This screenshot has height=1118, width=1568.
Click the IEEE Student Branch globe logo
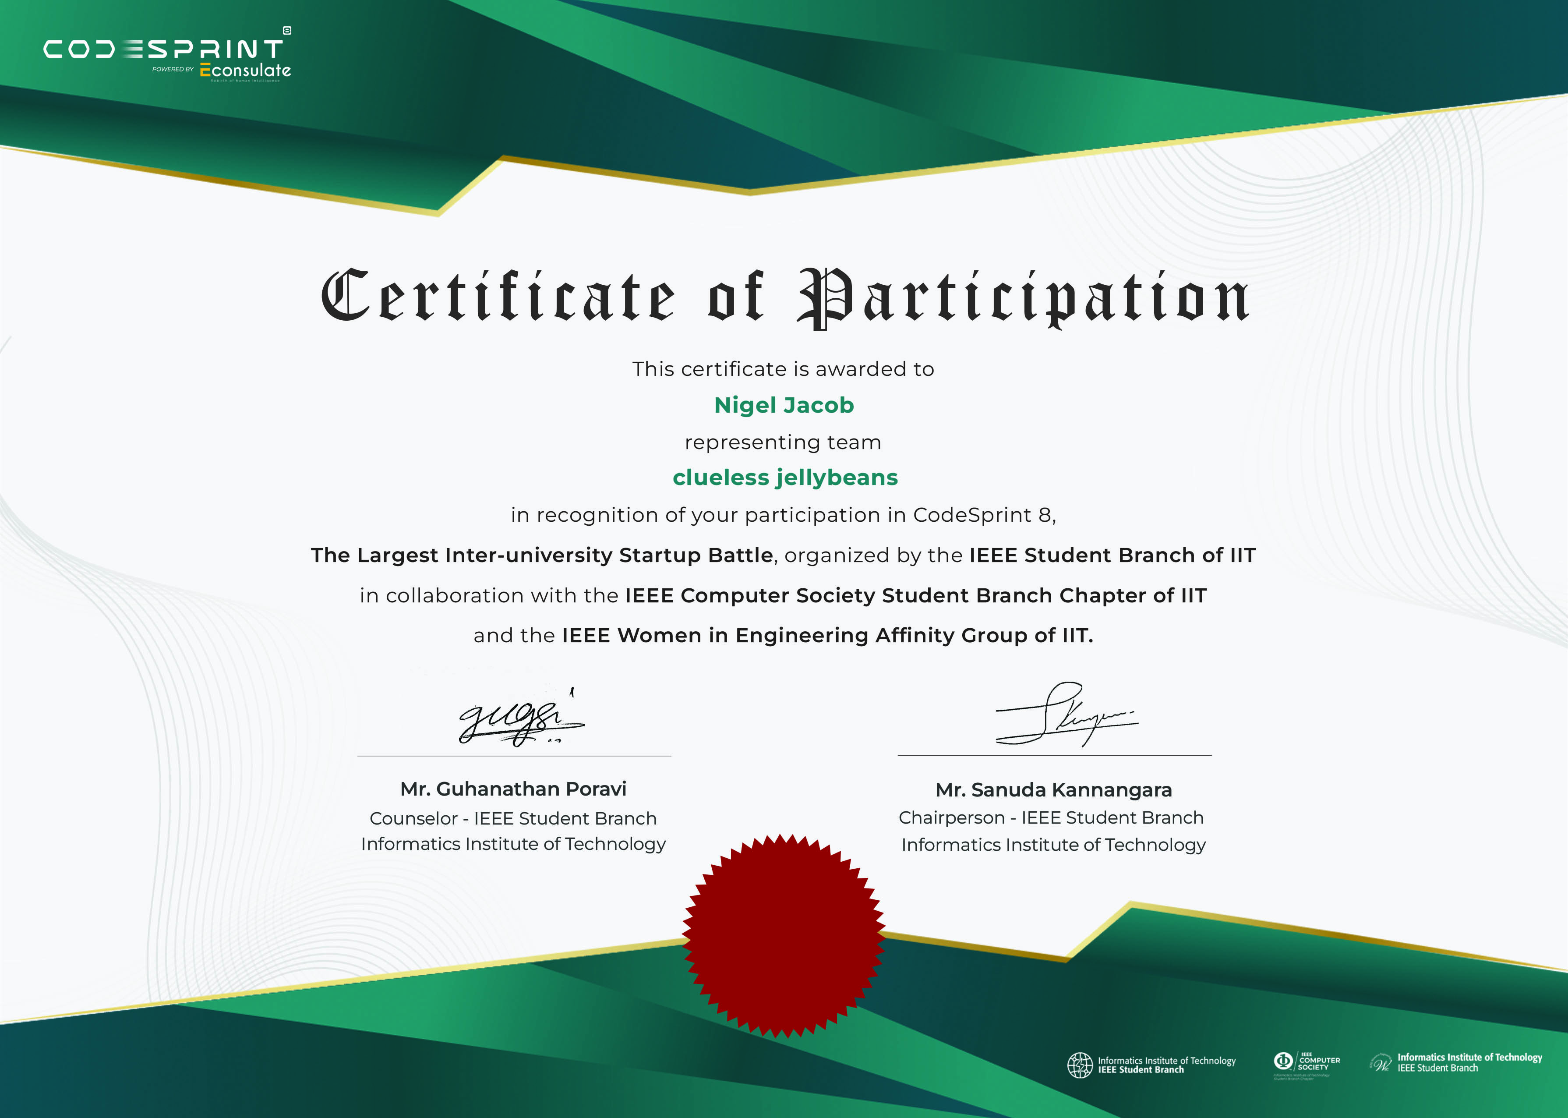click(1080, 1065)
